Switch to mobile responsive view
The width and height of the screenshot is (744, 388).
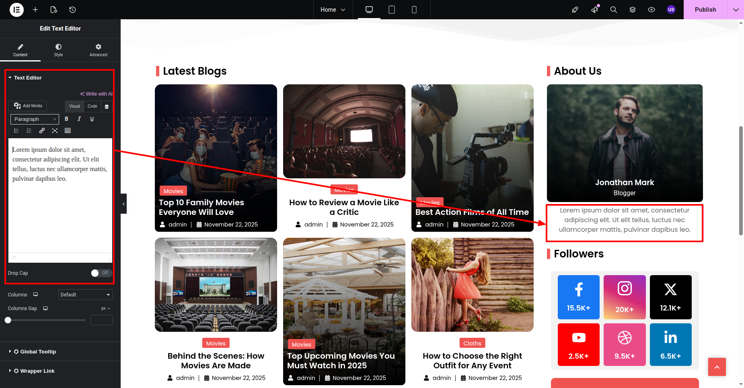point(414,10)
